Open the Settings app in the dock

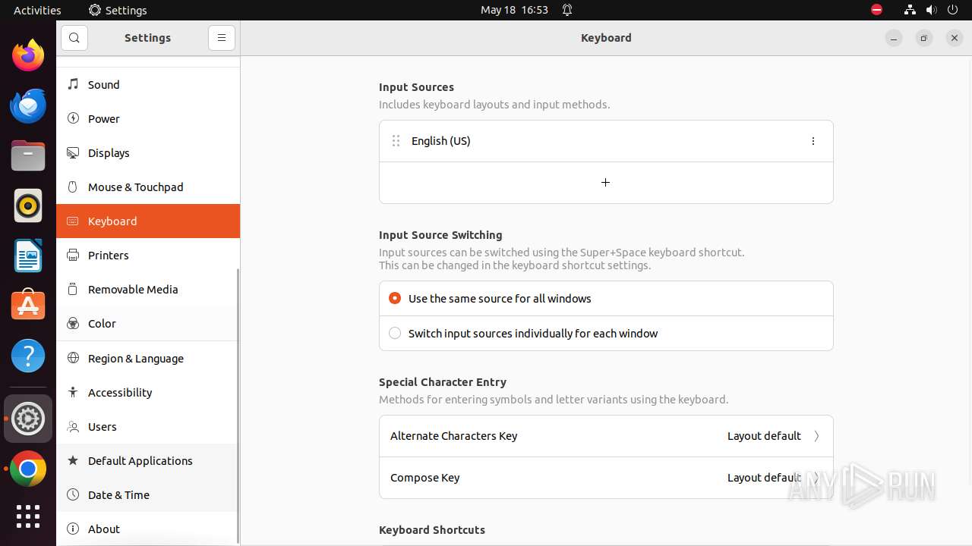(28, 419)
